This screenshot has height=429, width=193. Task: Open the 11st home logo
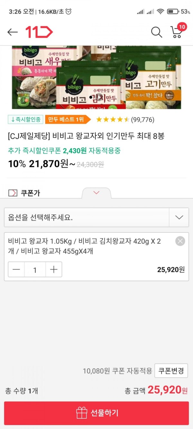pyautogui.click(x=39, y=32)
